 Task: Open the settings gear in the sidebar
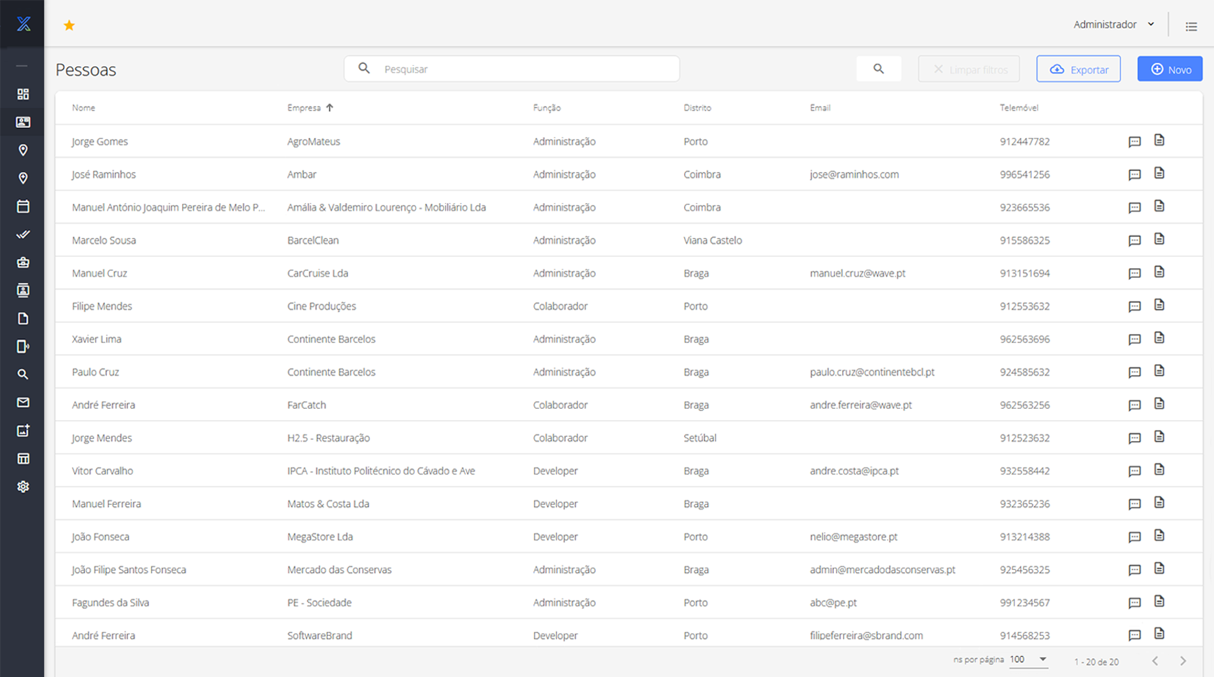pyautogui.click(x=23, y=487)
